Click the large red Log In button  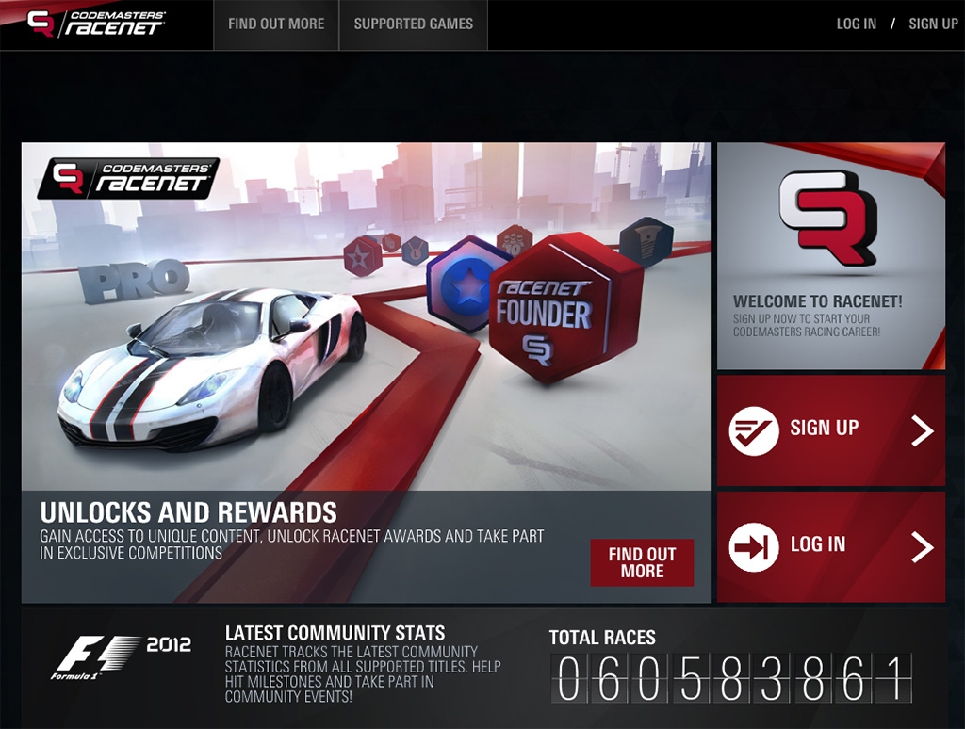[x=831, y=546]
